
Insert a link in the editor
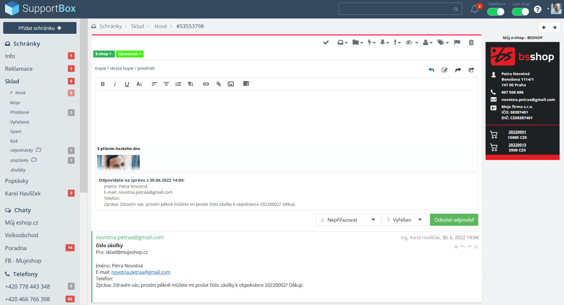point(206,84)
